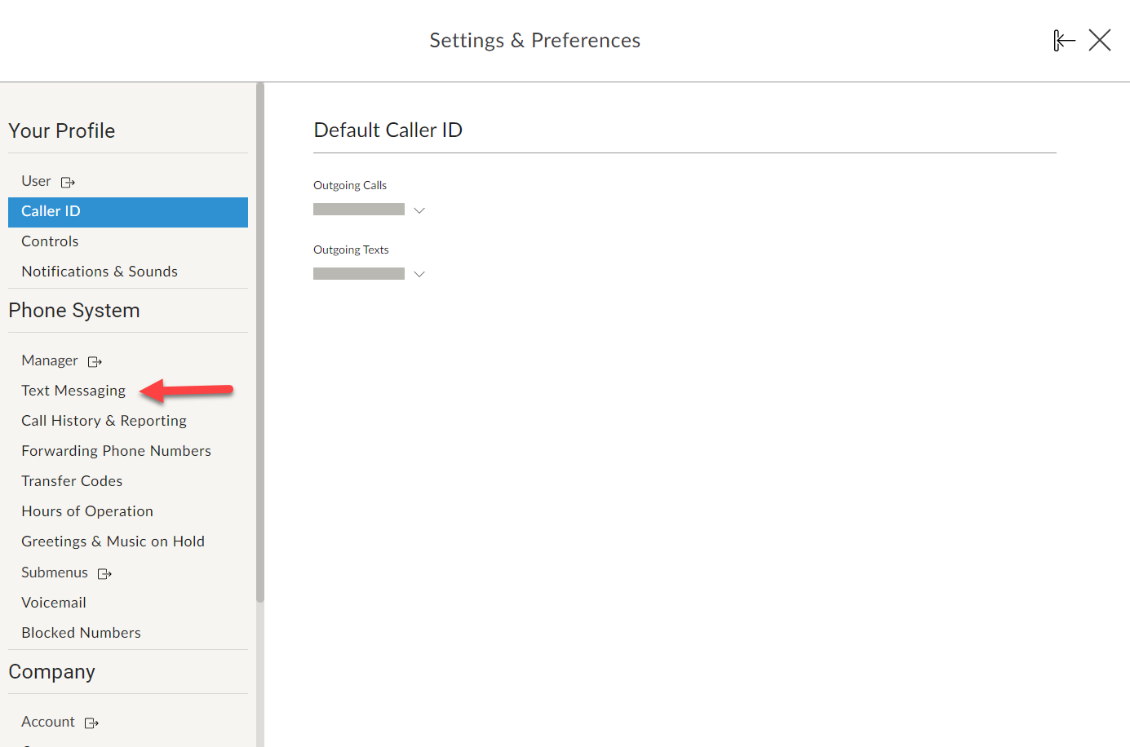Open the Account link
The height and width of the screenshot is (747, 1130).
click(48, 722)
